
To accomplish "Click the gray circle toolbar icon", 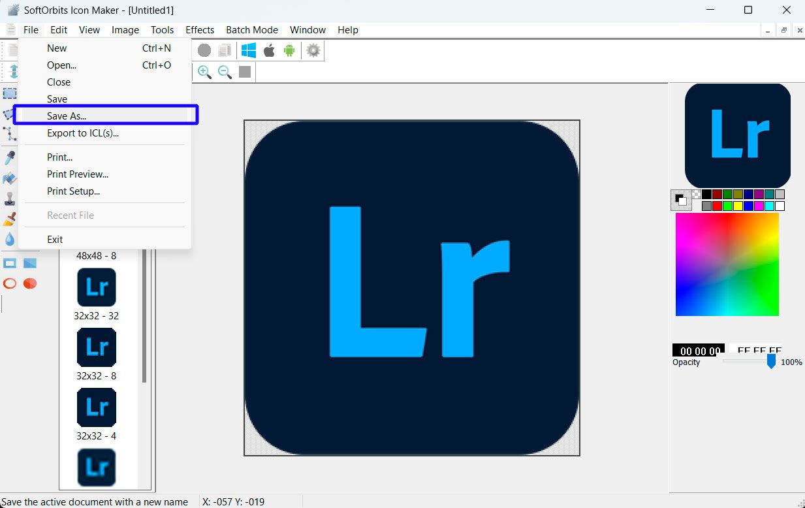I will [x=204, y=50].
